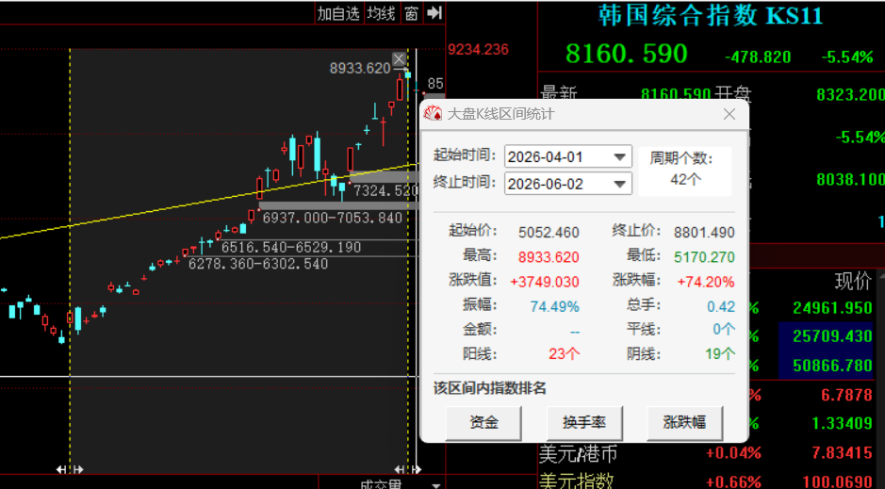Image resolution: width=885 pixels, height=489 pixels.
Task: Click the arrow-to-end icon beside 窗
Action: (x=434, y=13)
